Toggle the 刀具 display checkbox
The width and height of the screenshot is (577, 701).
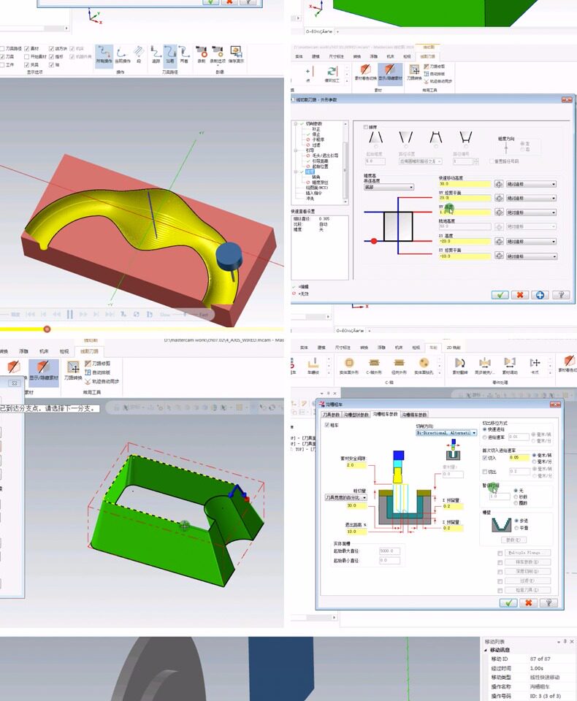tap(2, 56)
